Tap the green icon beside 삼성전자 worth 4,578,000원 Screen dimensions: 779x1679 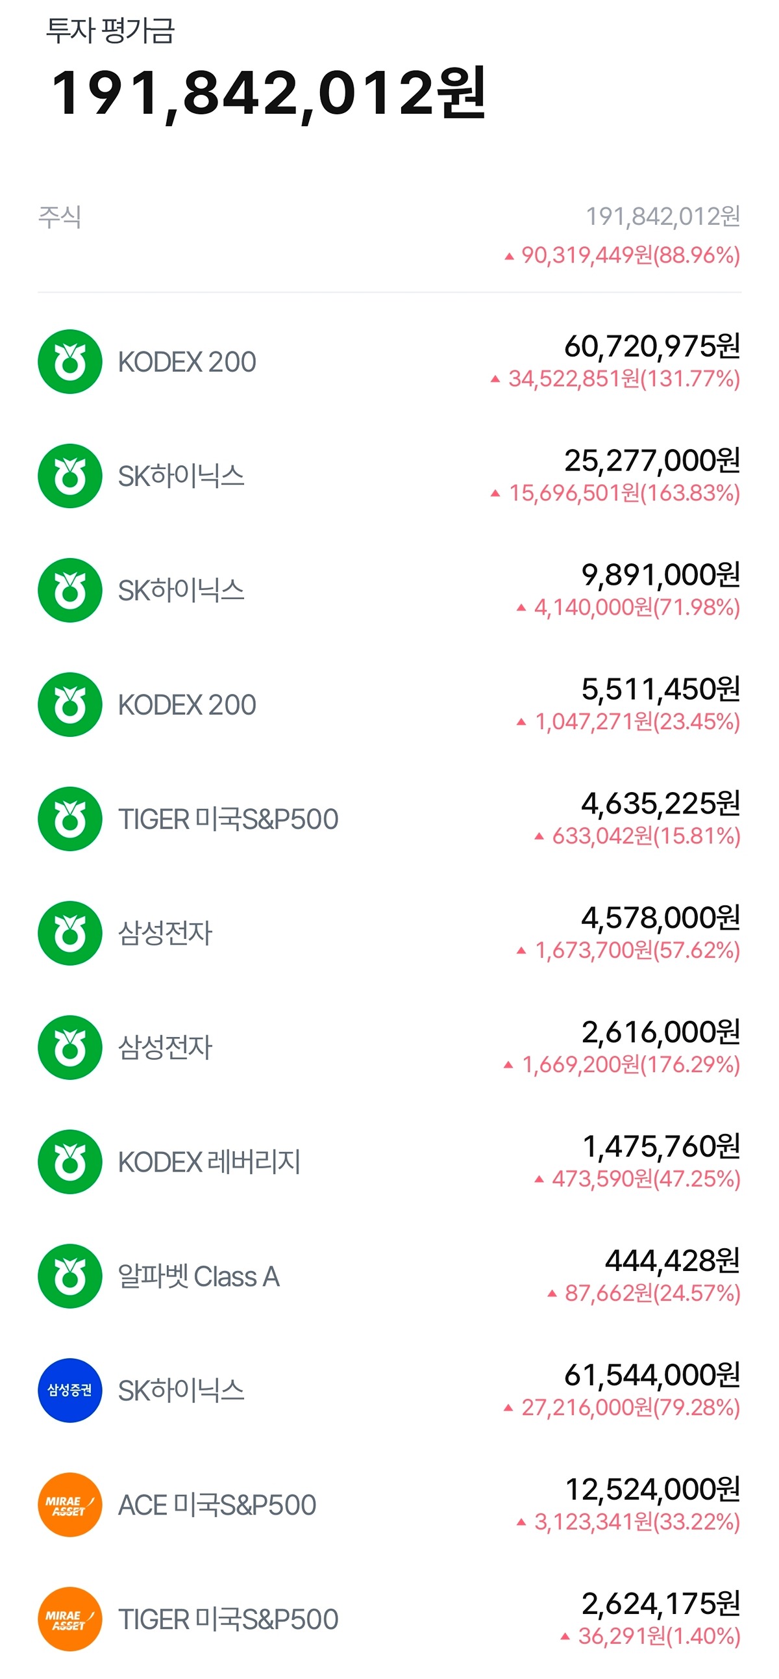(69, 932)
